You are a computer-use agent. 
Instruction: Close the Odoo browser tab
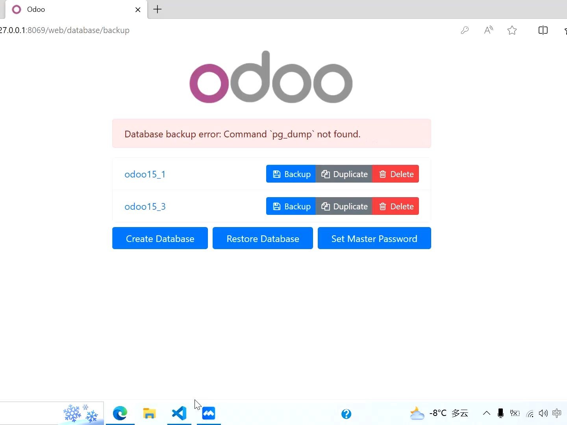[138, 9]
